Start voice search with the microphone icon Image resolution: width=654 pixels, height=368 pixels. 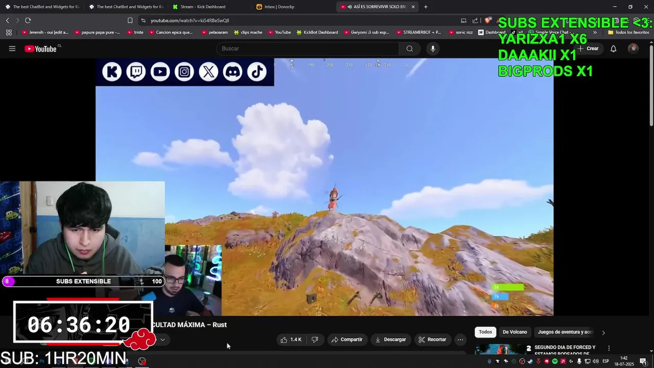click(433, 49)
